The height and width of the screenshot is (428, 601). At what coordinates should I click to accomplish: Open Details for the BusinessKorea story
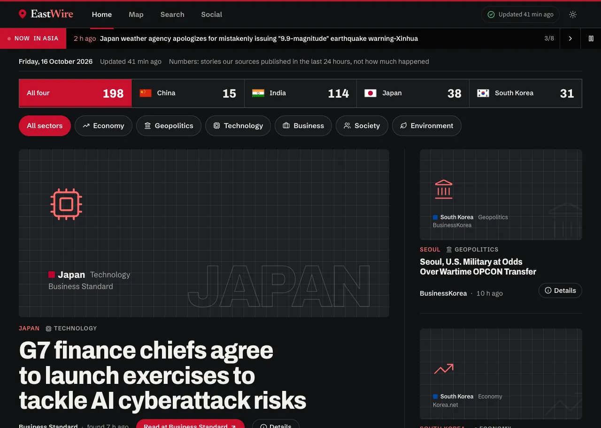pyautogui.click(x=560, y=290)
